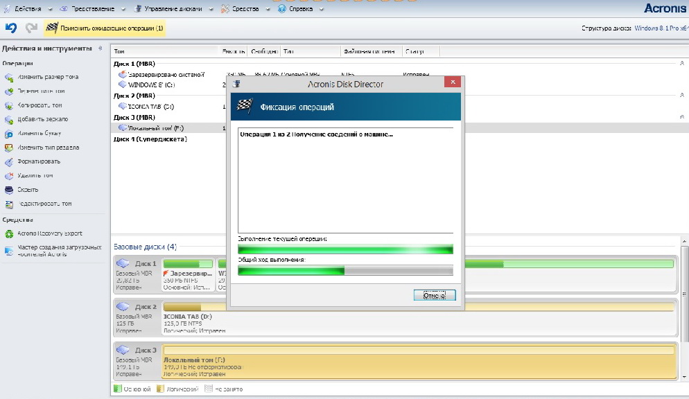Click the 'Скрыть' hide volume icon
The width and height of the screenshot is (689, 399).
[8, 190]
